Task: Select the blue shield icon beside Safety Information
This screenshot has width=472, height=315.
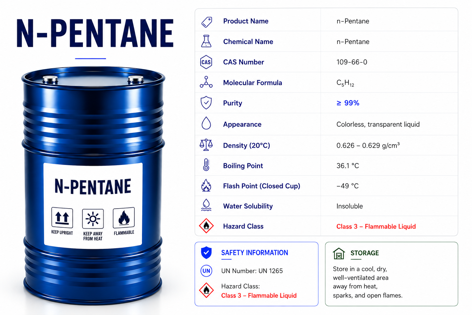Action: 206,253
